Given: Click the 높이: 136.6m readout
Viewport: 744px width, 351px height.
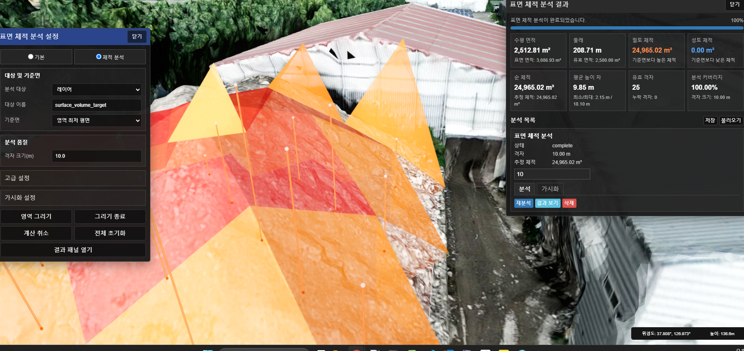Looking at the screenshot, I should click(x=722, y=333).
